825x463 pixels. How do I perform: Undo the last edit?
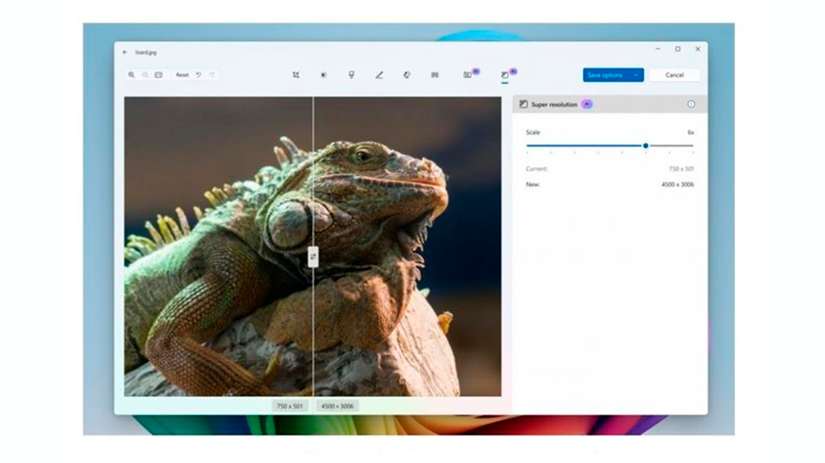(198, 75)
